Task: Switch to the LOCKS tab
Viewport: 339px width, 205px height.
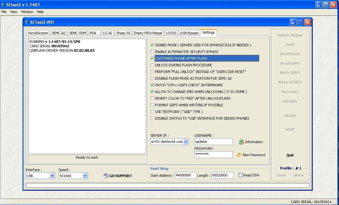Action: (x=171, y=33)
